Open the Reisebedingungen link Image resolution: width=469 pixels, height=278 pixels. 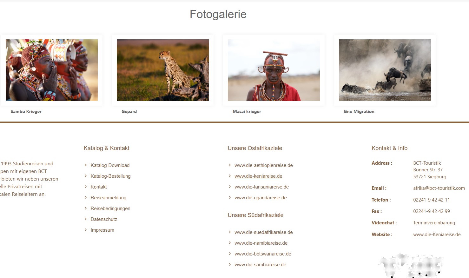click(x=110, y=208)
